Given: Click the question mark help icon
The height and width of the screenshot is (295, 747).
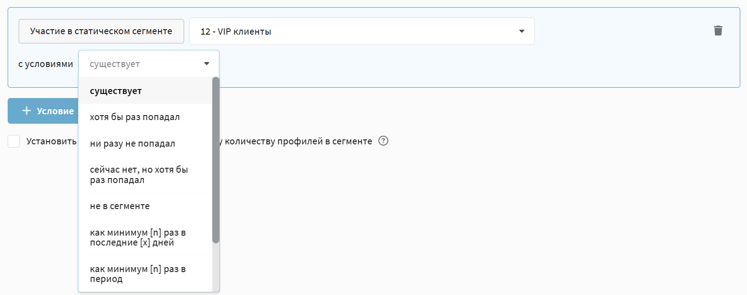Looking at the screenshot, I should point(383,141).
